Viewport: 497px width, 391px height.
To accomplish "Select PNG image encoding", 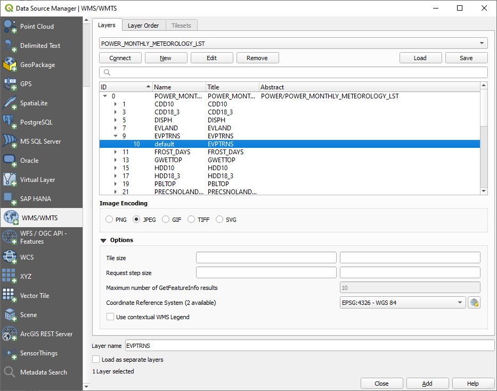I will coord(110,220).
